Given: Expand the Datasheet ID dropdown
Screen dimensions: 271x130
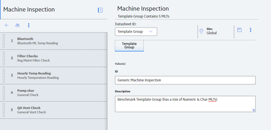Looking at the screenshot, I should (136, 32).
